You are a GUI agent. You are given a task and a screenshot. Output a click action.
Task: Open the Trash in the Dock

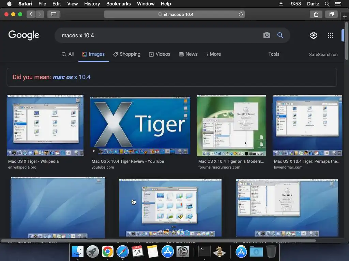[271, 252]
